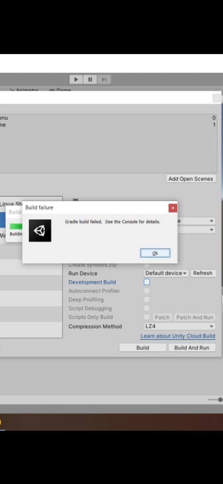
Task: Click the Build And Run button
Action: pos(192,348)
